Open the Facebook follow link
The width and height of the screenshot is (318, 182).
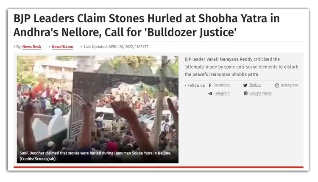tap(221, 85)
